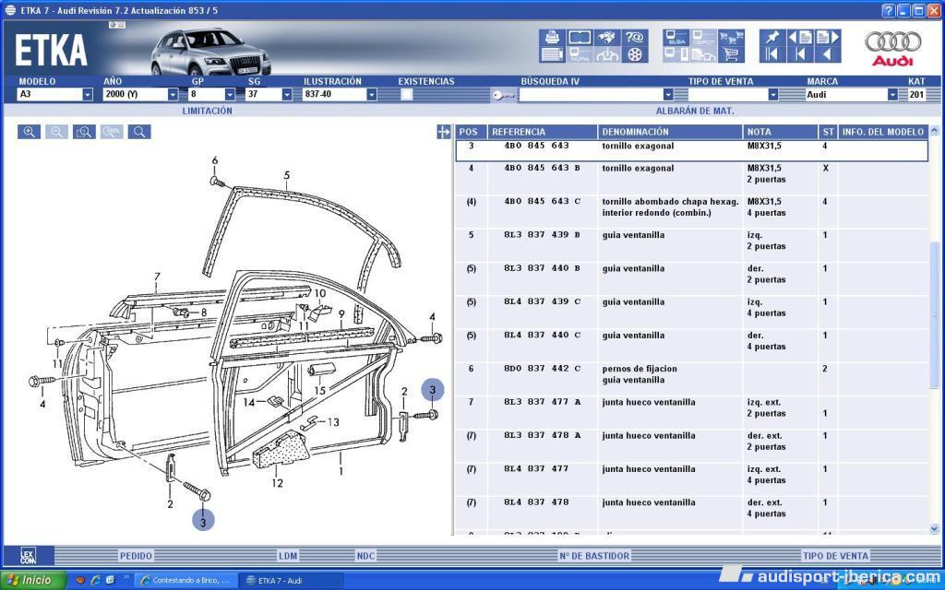
Task: Expand the Marca dropdown
Action: pyautogui.click(x=892, y=95)
